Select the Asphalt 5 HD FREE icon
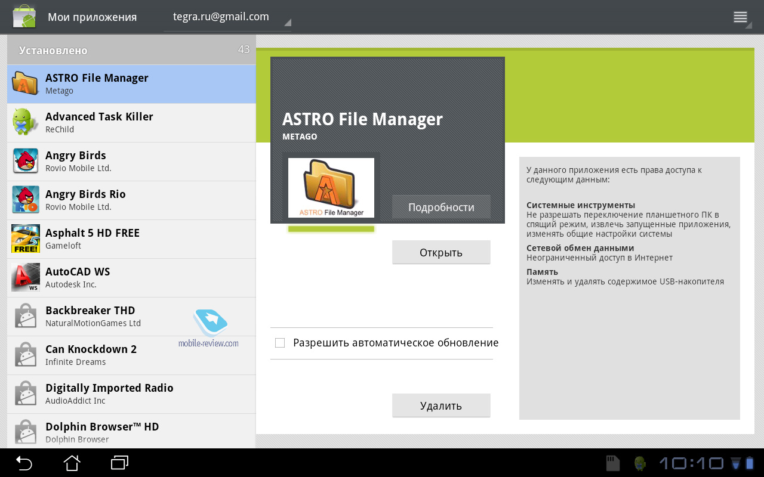 pyautogui.click(x=26, y=238)
